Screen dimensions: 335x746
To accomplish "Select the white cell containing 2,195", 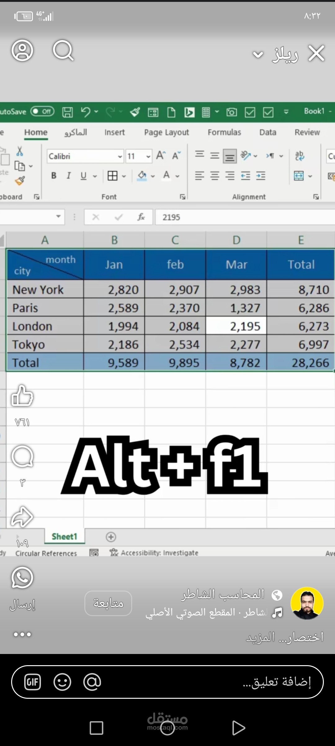I will pos(236,326).
